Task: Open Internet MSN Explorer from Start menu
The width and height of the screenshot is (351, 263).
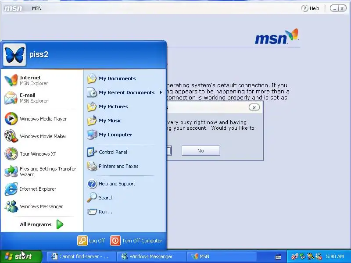Action: pyautogui.click(x=42, y=80)
